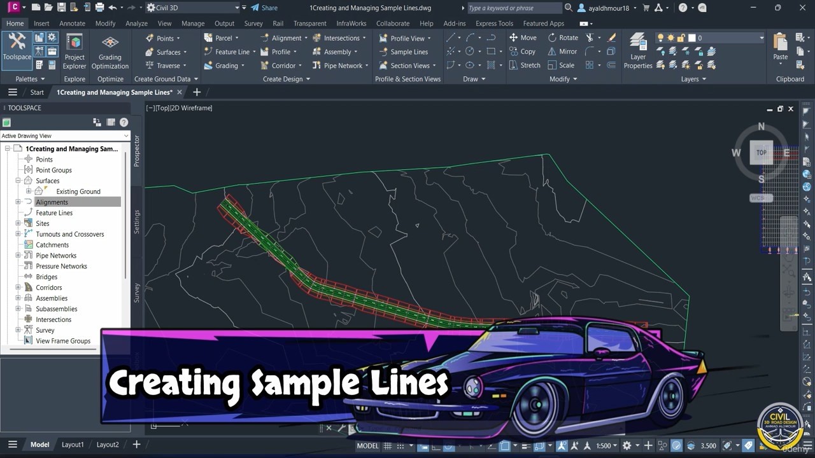Select View Frame Groups tree item
815x458 pixels.
tap(63, 341)
